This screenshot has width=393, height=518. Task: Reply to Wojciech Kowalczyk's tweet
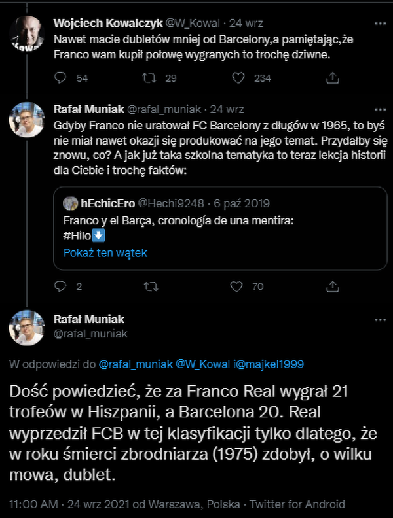click(61, 78)
